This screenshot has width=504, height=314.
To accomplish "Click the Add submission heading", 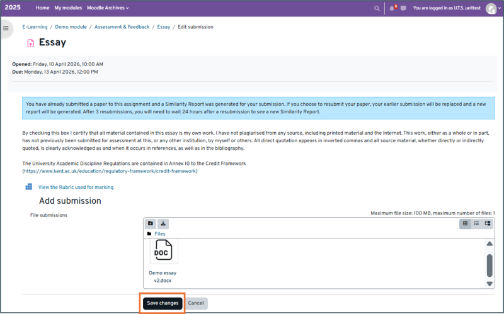I will point(70,201).
